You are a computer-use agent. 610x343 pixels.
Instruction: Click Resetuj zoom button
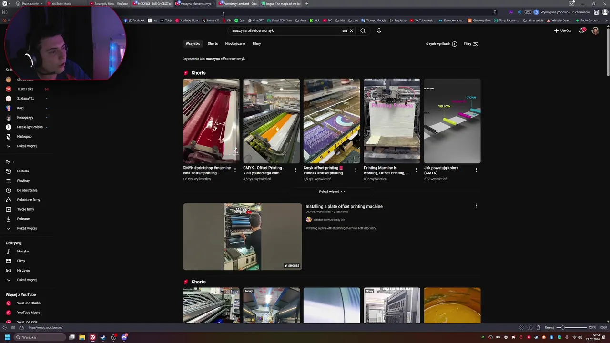click(x=549, y=328)
